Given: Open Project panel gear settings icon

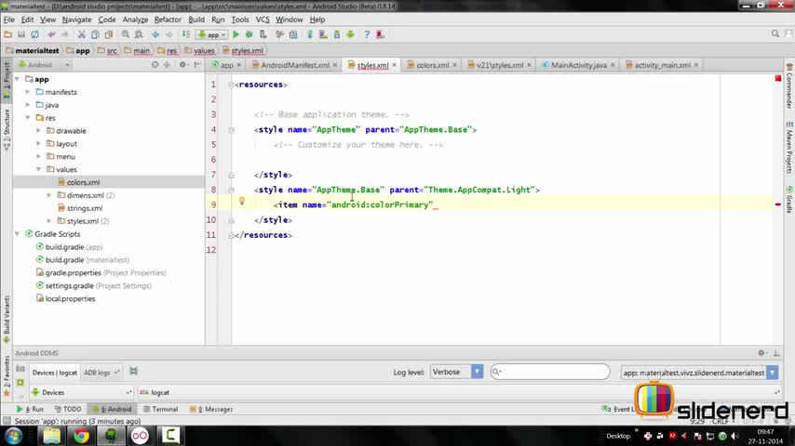Looking at the screenshot, I should pyautogui.click(x=182, y=65).
